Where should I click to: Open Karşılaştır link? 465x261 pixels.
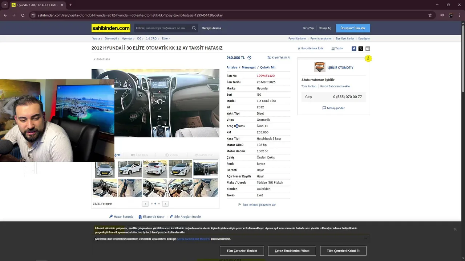click(364, 38)
